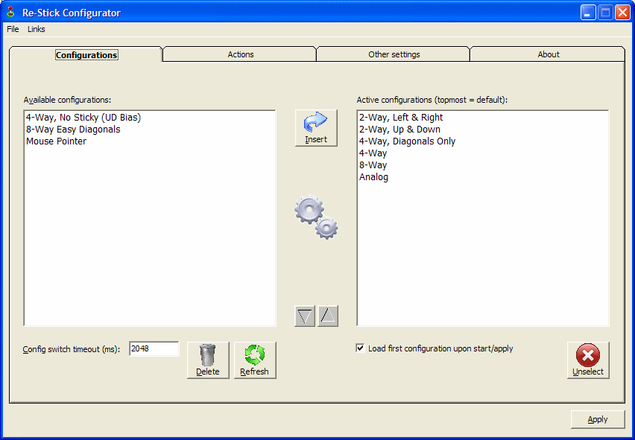
Task: Click the Re-Stick joystick icon in title bar
Action: coord(11,13)
